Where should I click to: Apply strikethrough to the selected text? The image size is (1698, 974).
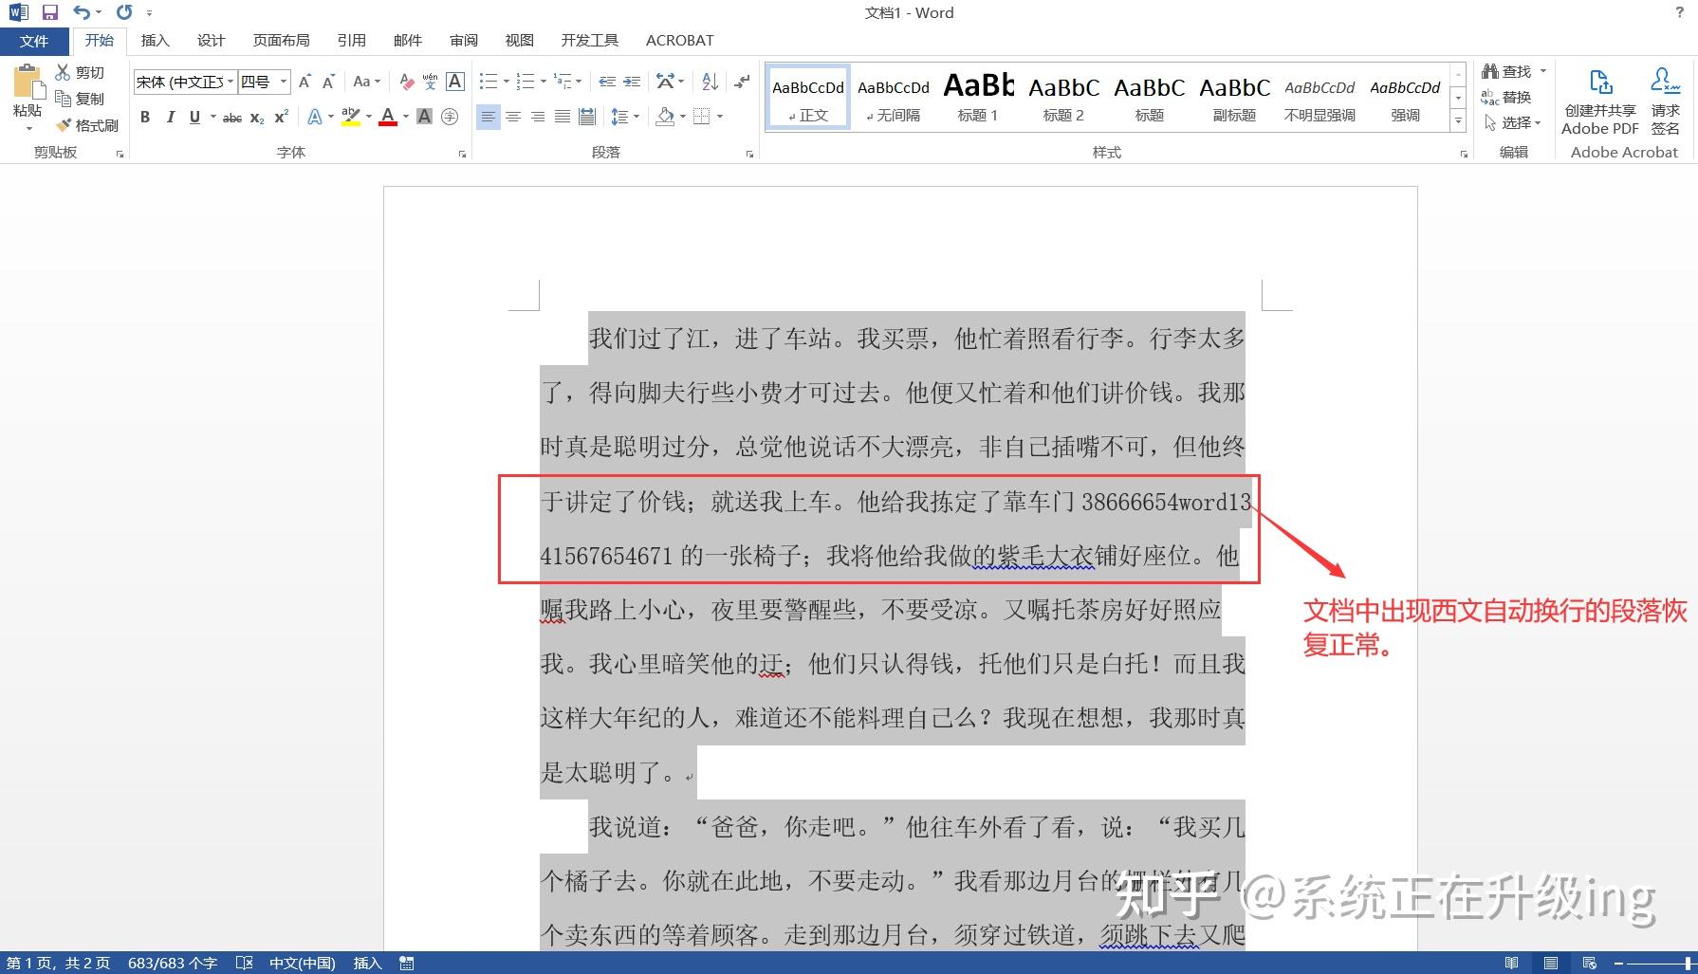pos(232,118)
